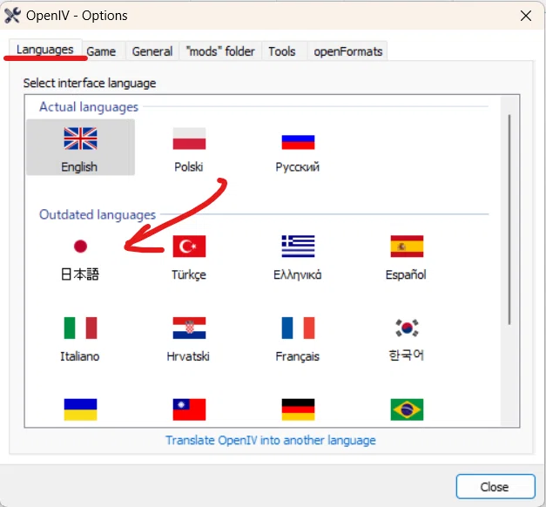
Task: Pick the Korean flag icon
Action: [407, 328]
